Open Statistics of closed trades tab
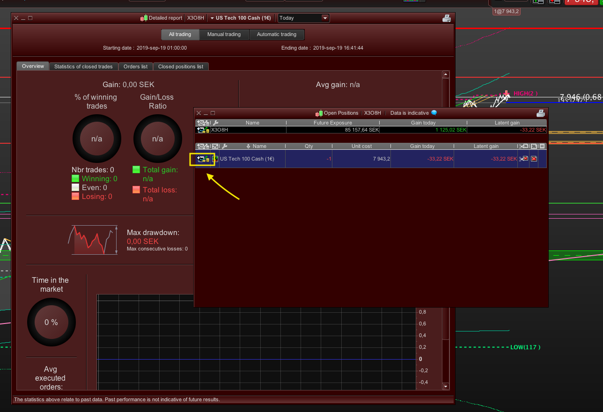This screenshot has width=603, height=412. point(83,66)
